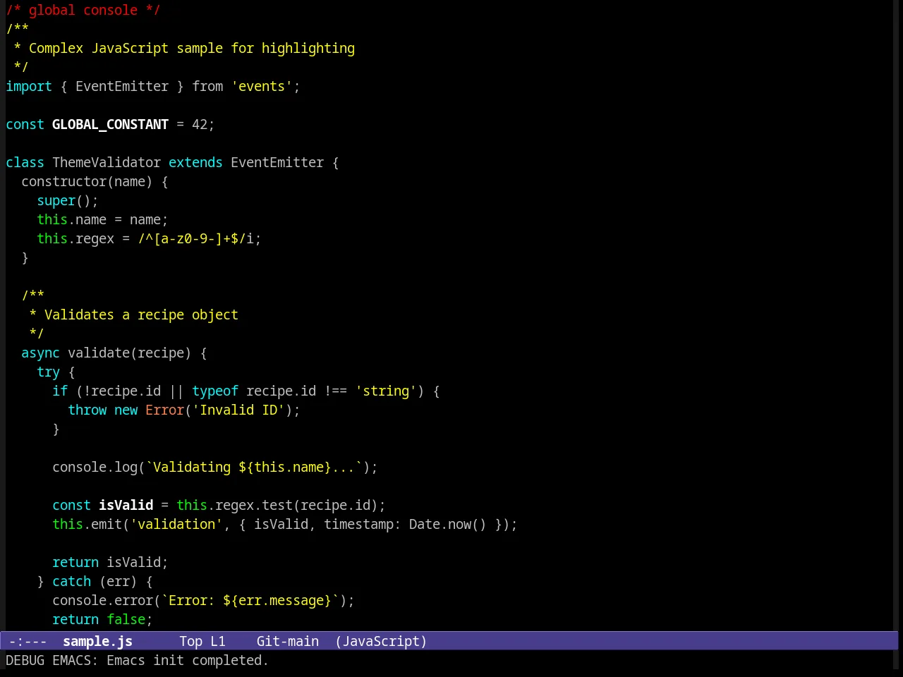This screenshot has height=677, width=903.
Task: Click 'console.error' call
Action: point(102,600)
